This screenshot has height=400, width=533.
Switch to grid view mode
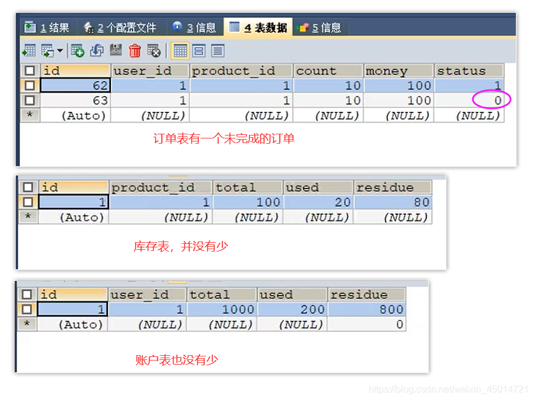180,51
